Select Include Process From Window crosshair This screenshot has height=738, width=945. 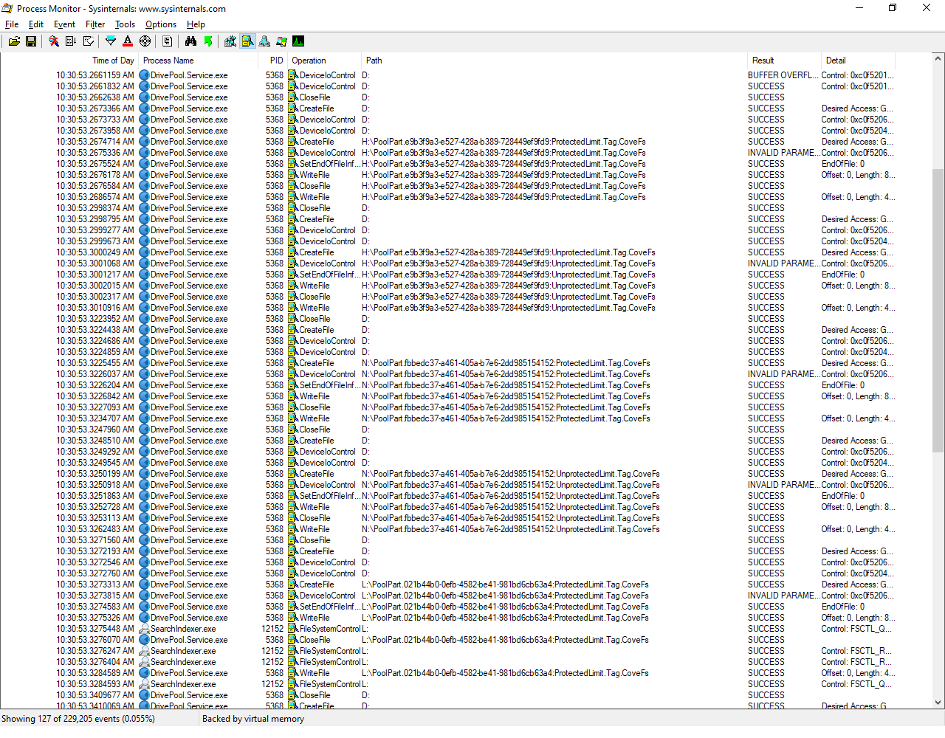pos(145,41)
